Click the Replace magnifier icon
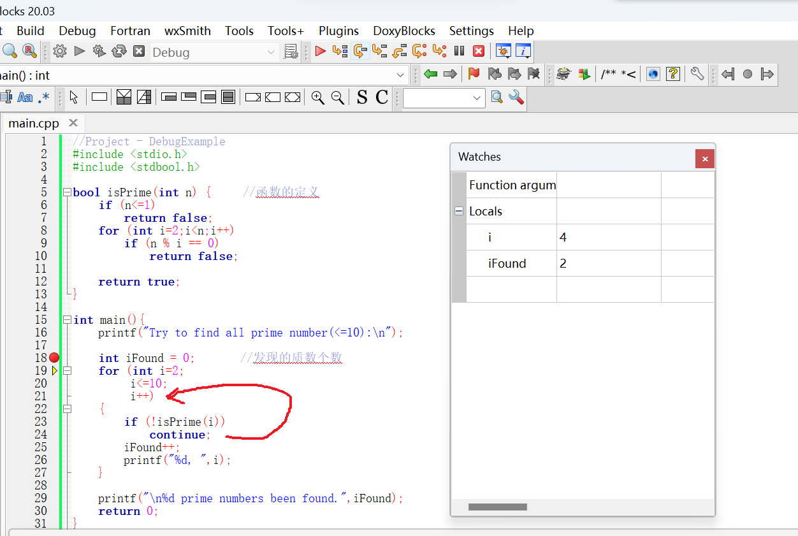Screen dimensions: 798x536 coord(29,51)
